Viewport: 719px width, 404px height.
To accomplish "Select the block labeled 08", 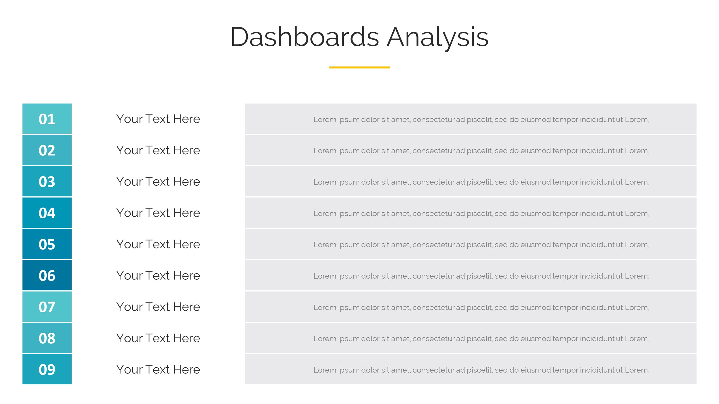I will (x=47, y=338).
